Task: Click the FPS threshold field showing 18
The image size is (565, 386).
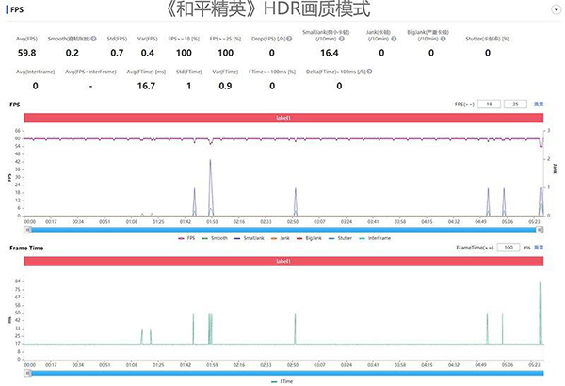Action: coord(488,104)
